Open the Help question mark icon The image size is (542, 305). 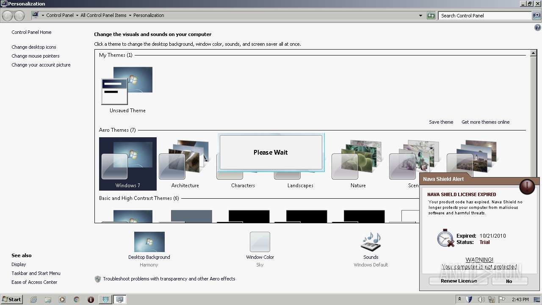(538, 28)
